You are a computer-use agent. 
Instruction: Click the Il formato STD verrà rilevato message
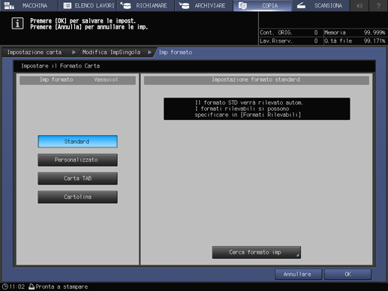coord(257,109)
